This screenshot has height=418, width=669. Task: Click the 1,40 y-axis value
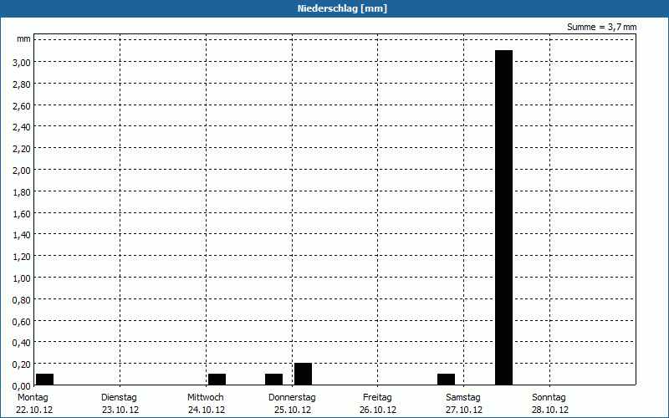tap(22, 235)
